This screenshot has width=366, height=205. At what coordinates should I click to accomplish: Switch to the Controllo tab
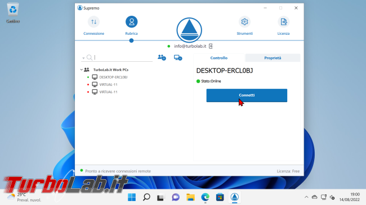[x=219, y=58]
